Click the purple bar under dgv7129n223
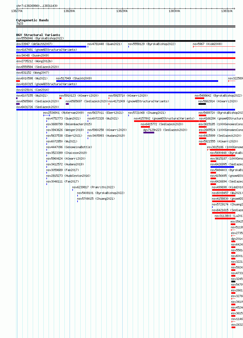This screenshot has width=243, height=338. pyautogui.click(x=149, y=133)
